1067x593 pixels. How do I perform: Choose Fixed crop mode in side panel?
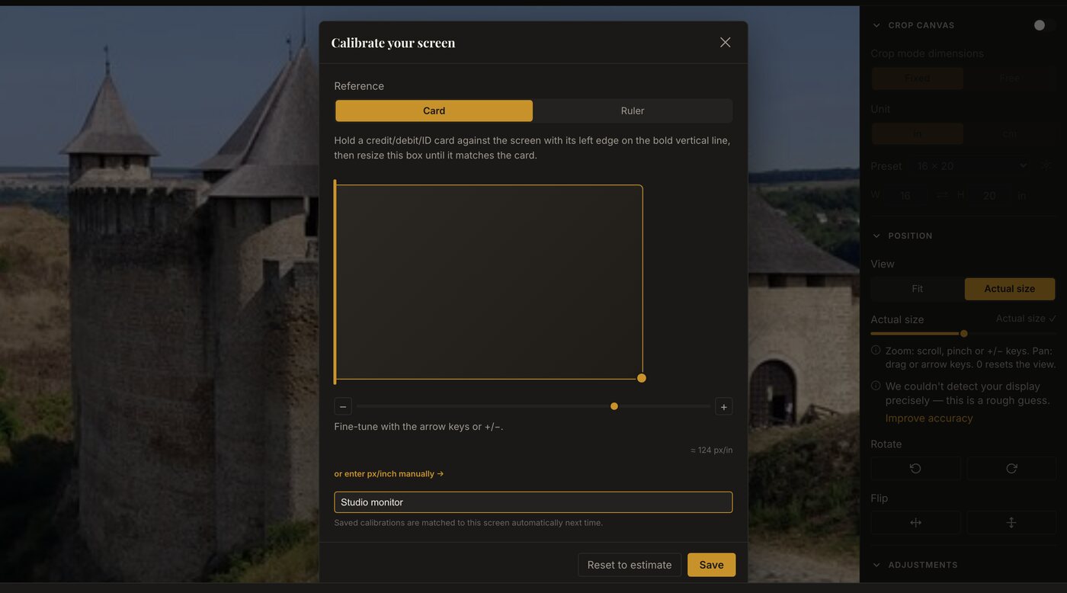(x=918, y=79)
